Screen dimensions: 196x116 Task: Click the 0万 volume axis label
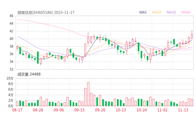[11, 106]
